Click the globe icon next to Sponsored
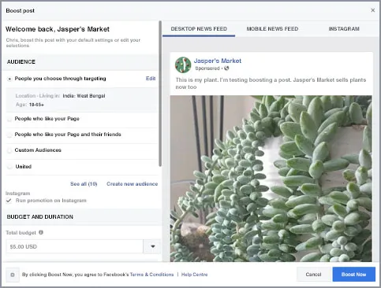 pyautogui.click(x=226, y=68)
